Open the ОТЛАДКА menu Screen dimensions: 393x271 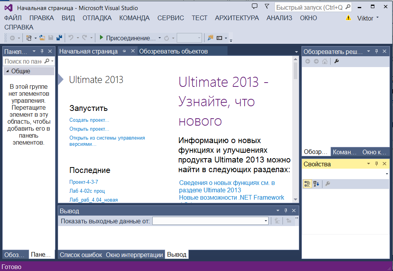click(97, 18)
